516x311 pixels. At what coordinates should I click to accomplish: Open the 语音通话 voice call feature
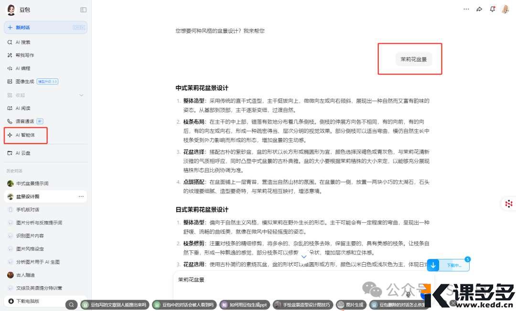tap(25, 121)
